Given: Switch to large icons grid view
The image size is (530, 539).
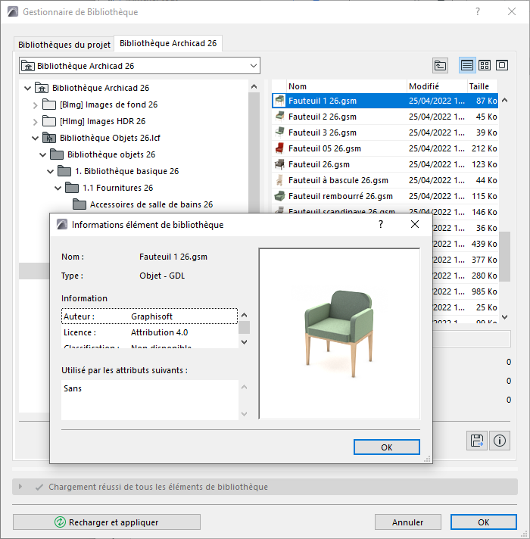Looking at the screenshot, I should [485, 65].
